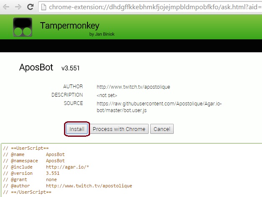Click the '@version 3.551' code line

click(31, 173)
